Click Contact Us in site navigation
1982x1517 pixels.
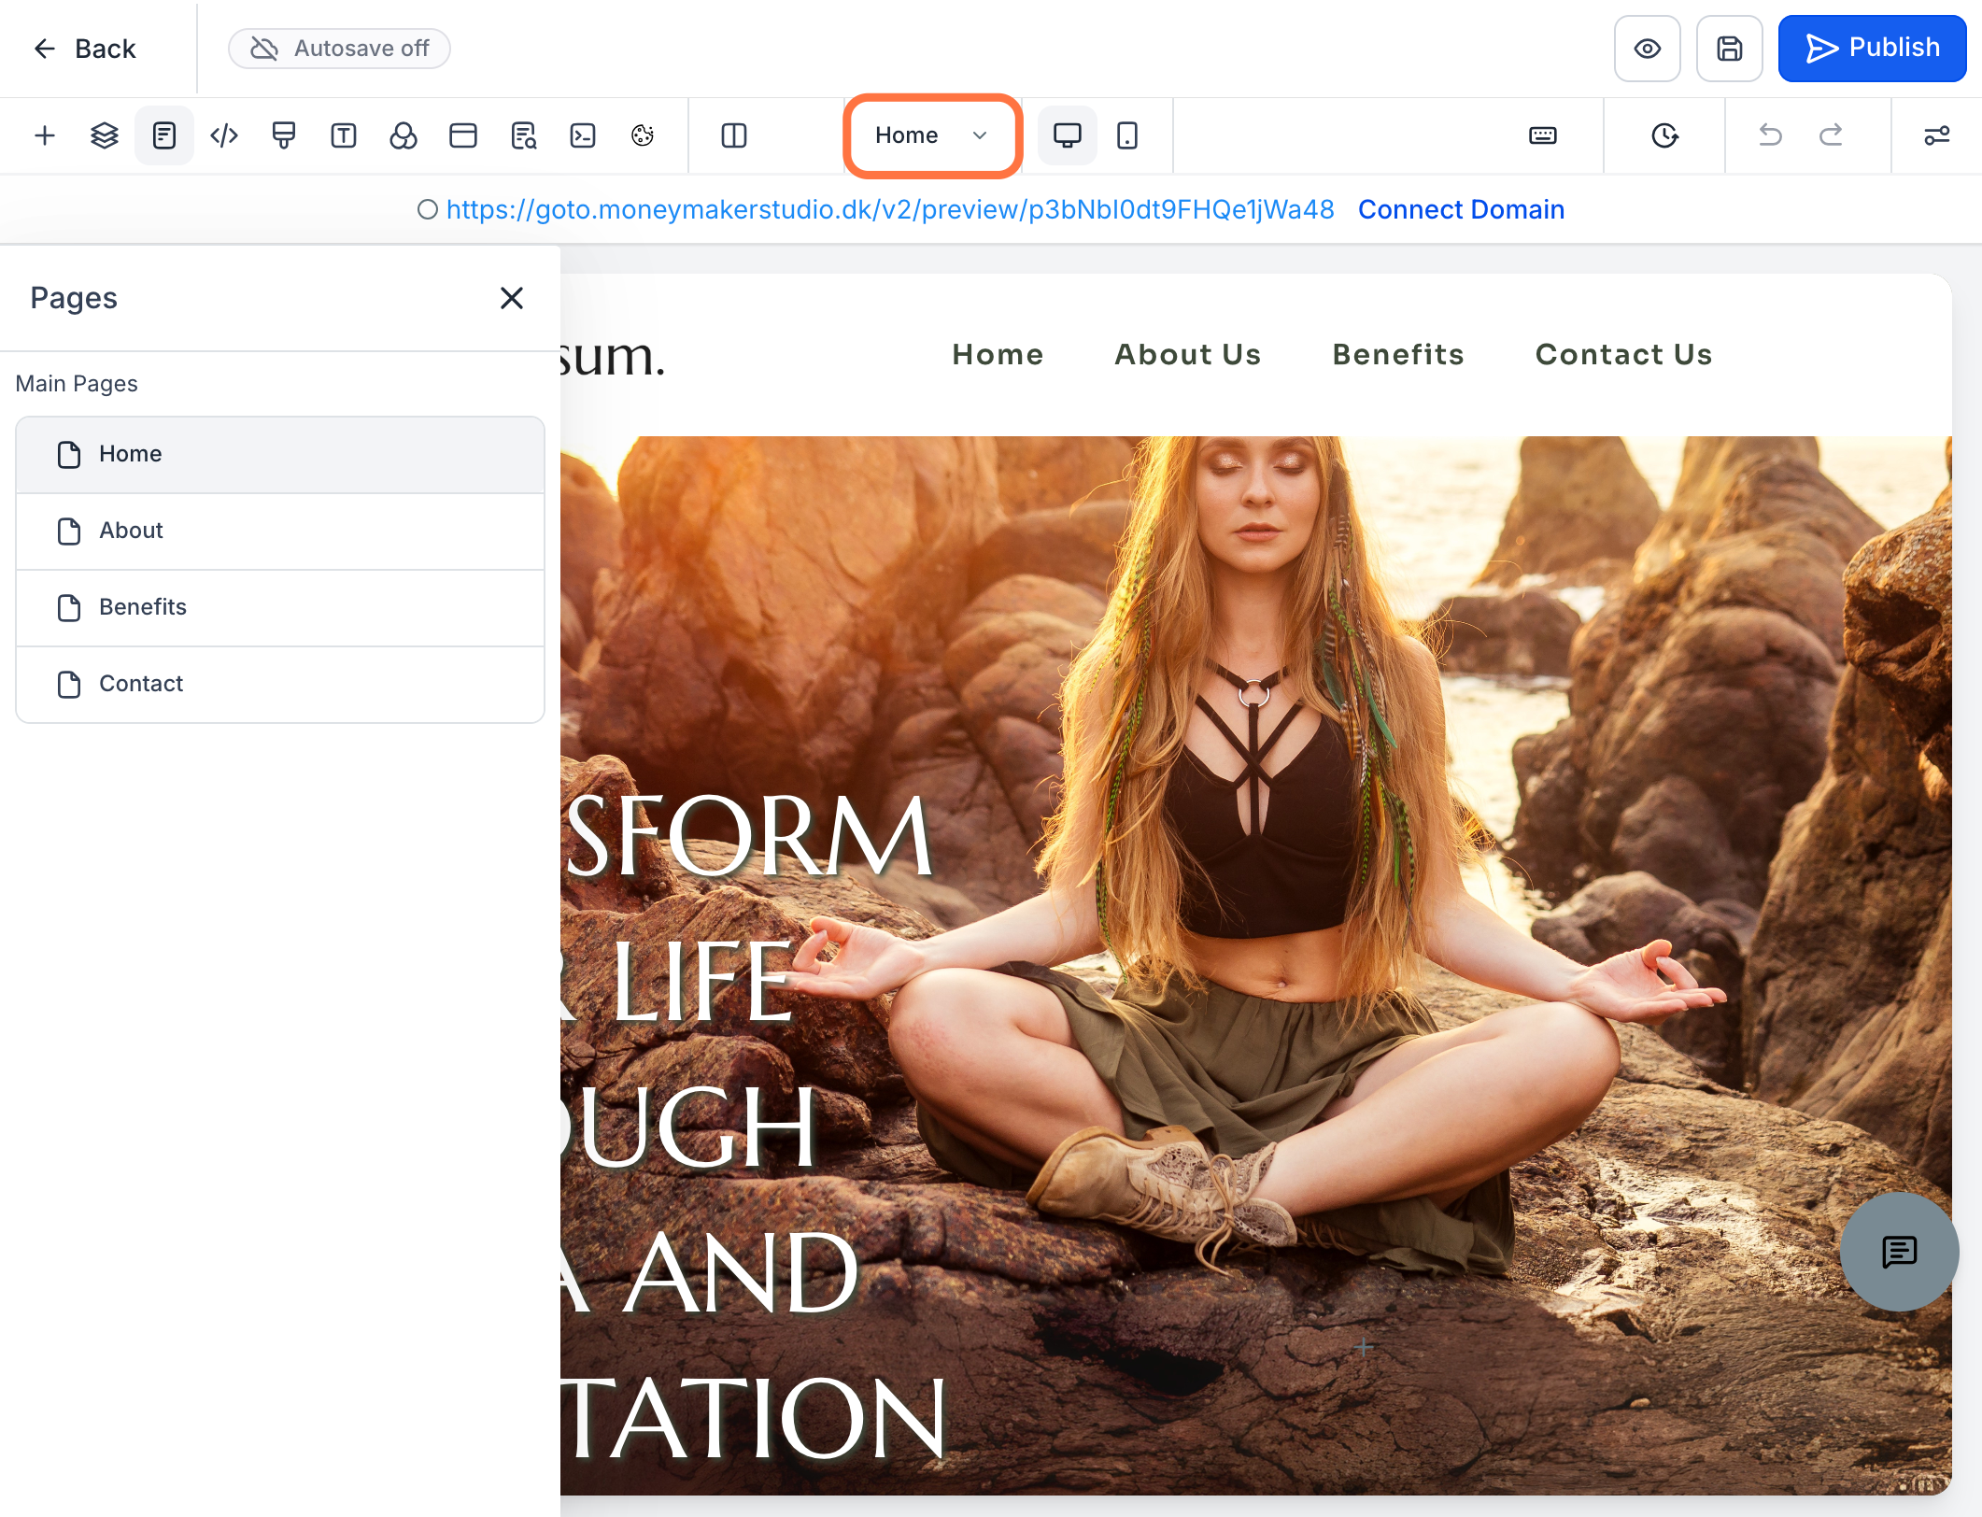(1623, 355)
